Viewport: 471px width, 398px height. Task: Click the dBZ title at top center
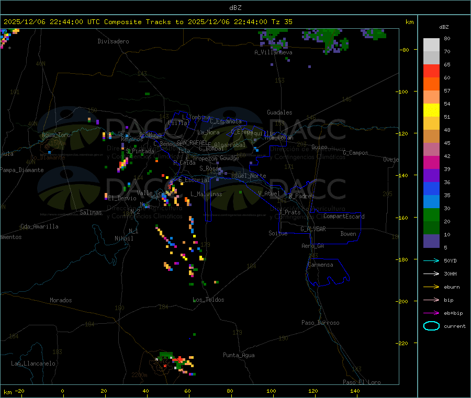pos(235,8)
